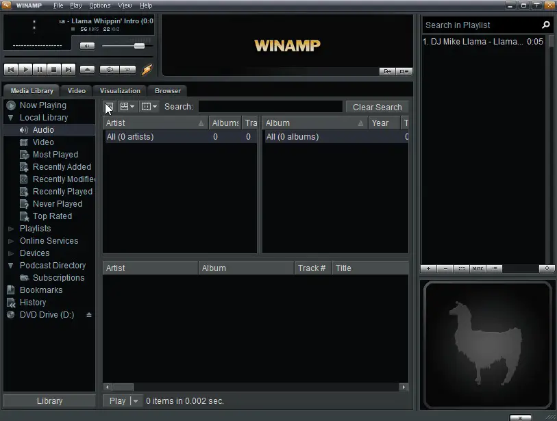Eject the DVD Drive (D:)
The image size is (557, 421).
coord(89,315)
